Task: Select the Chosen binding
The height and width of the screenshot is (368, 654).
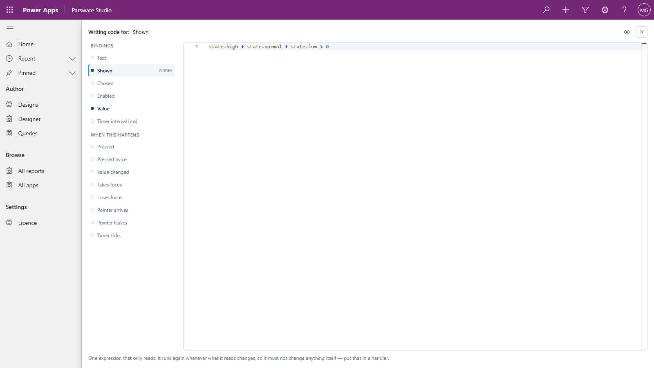Action: pyautogui.click(x=131, y=83)
